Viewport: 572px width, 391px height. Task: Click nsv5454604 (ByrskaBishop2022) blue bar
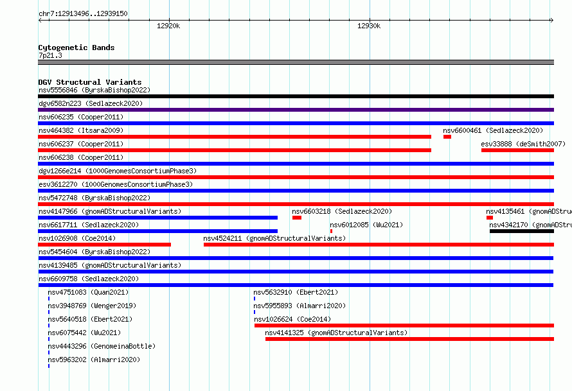pyautogui.click(x=296, y=258)
